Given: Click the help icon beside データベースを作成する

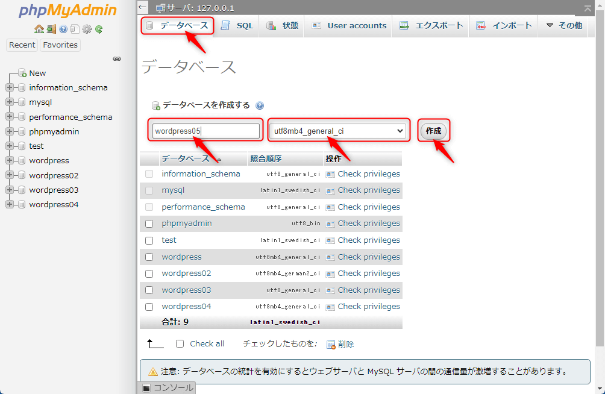Looking at the screenshot, I should (x=260, y=105).
